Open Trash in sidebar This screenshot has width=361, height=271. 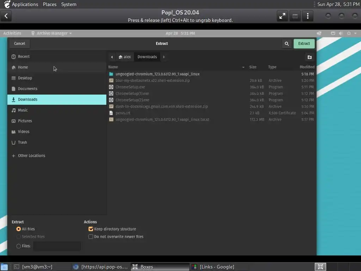[57, 142]
